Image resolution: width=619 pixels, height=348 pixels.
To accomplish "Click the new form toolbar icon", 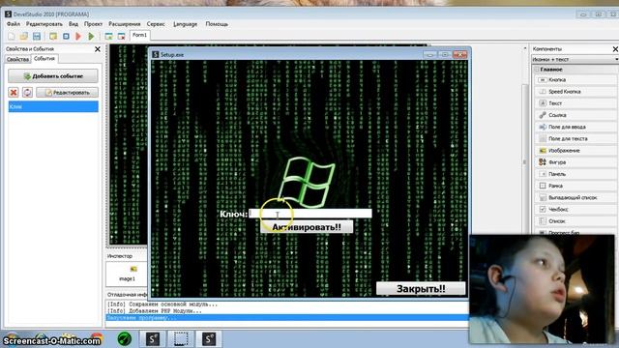I will (108, 37).
